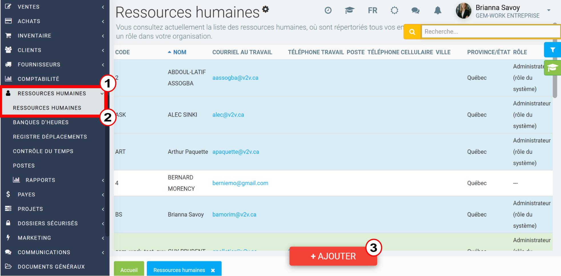
Task: Open the alec@v2v.ca email link
Action: [228, 115]
